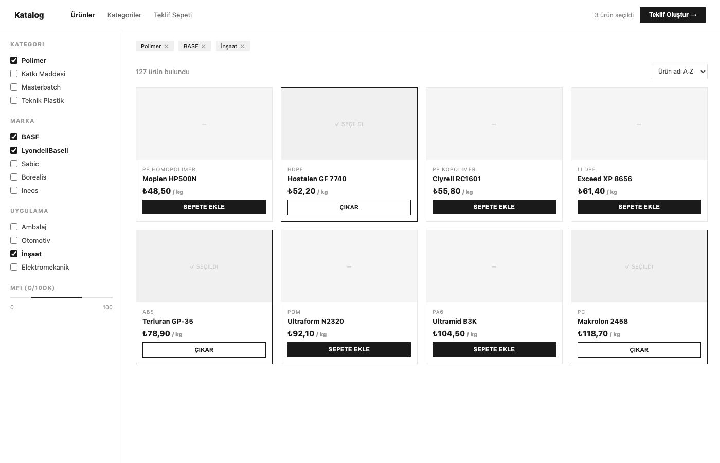Open the Terluran GP-35 selected thumbnail
720x463 pixels.
point(204,266)
